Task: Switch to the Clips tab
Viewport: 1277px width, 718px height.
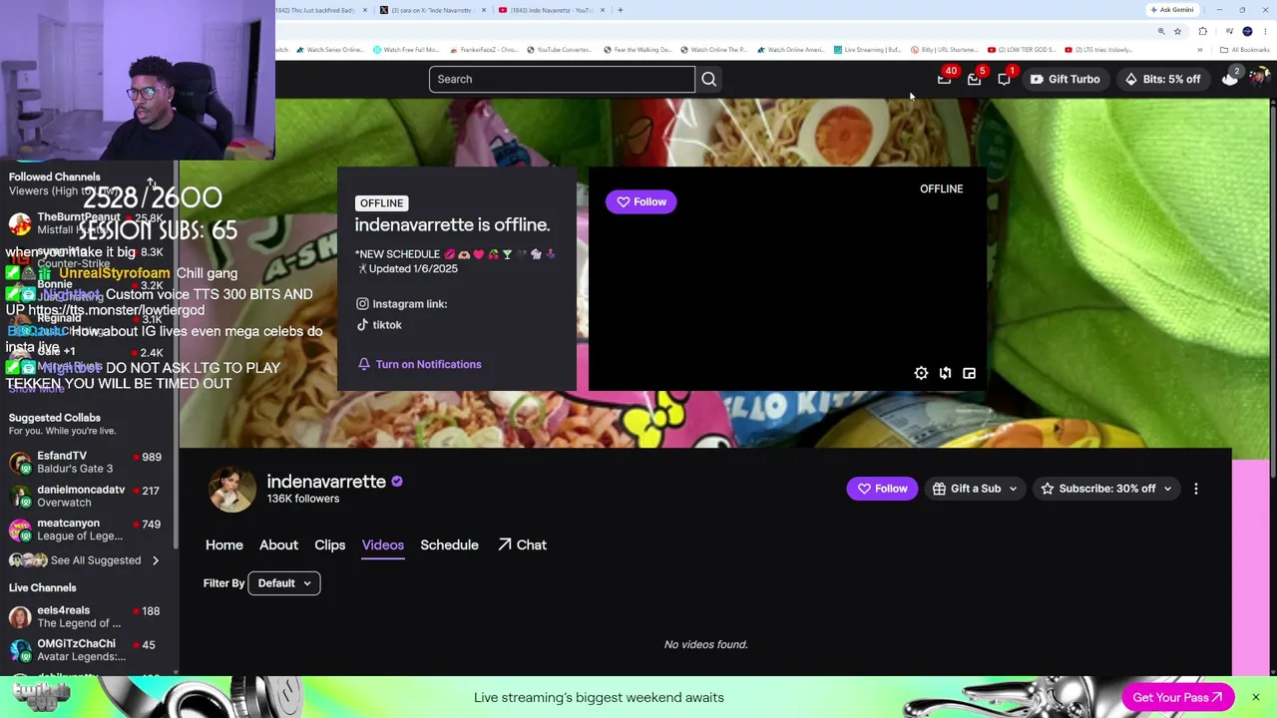Action: (330, 544)
